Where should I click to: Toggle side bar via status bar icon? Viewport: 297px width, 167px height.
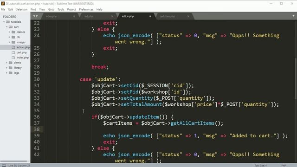click(4, 165)
